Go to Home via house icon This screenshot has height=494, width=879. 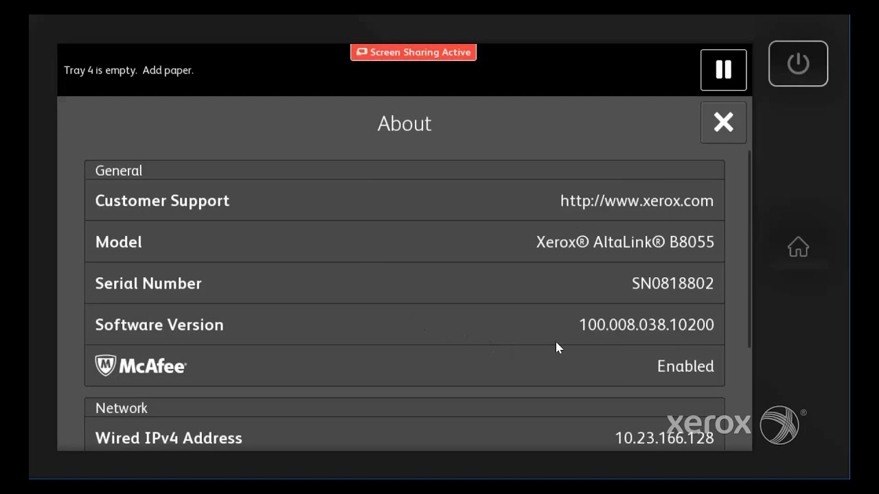798,246
